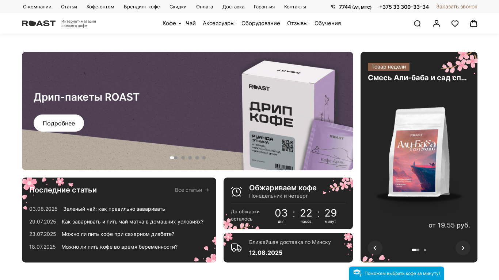
Task: Show previous product of the week
Action: click(x=375, y=248)
